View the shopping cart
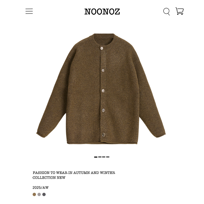This screenshot has height=204, width=204. 180,11
